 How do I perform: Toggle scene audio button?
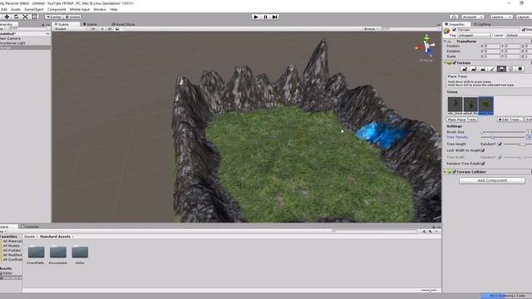coord(110,29)
